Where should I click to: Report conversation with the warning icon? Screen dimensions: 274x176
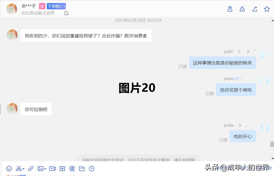(242, 9)
